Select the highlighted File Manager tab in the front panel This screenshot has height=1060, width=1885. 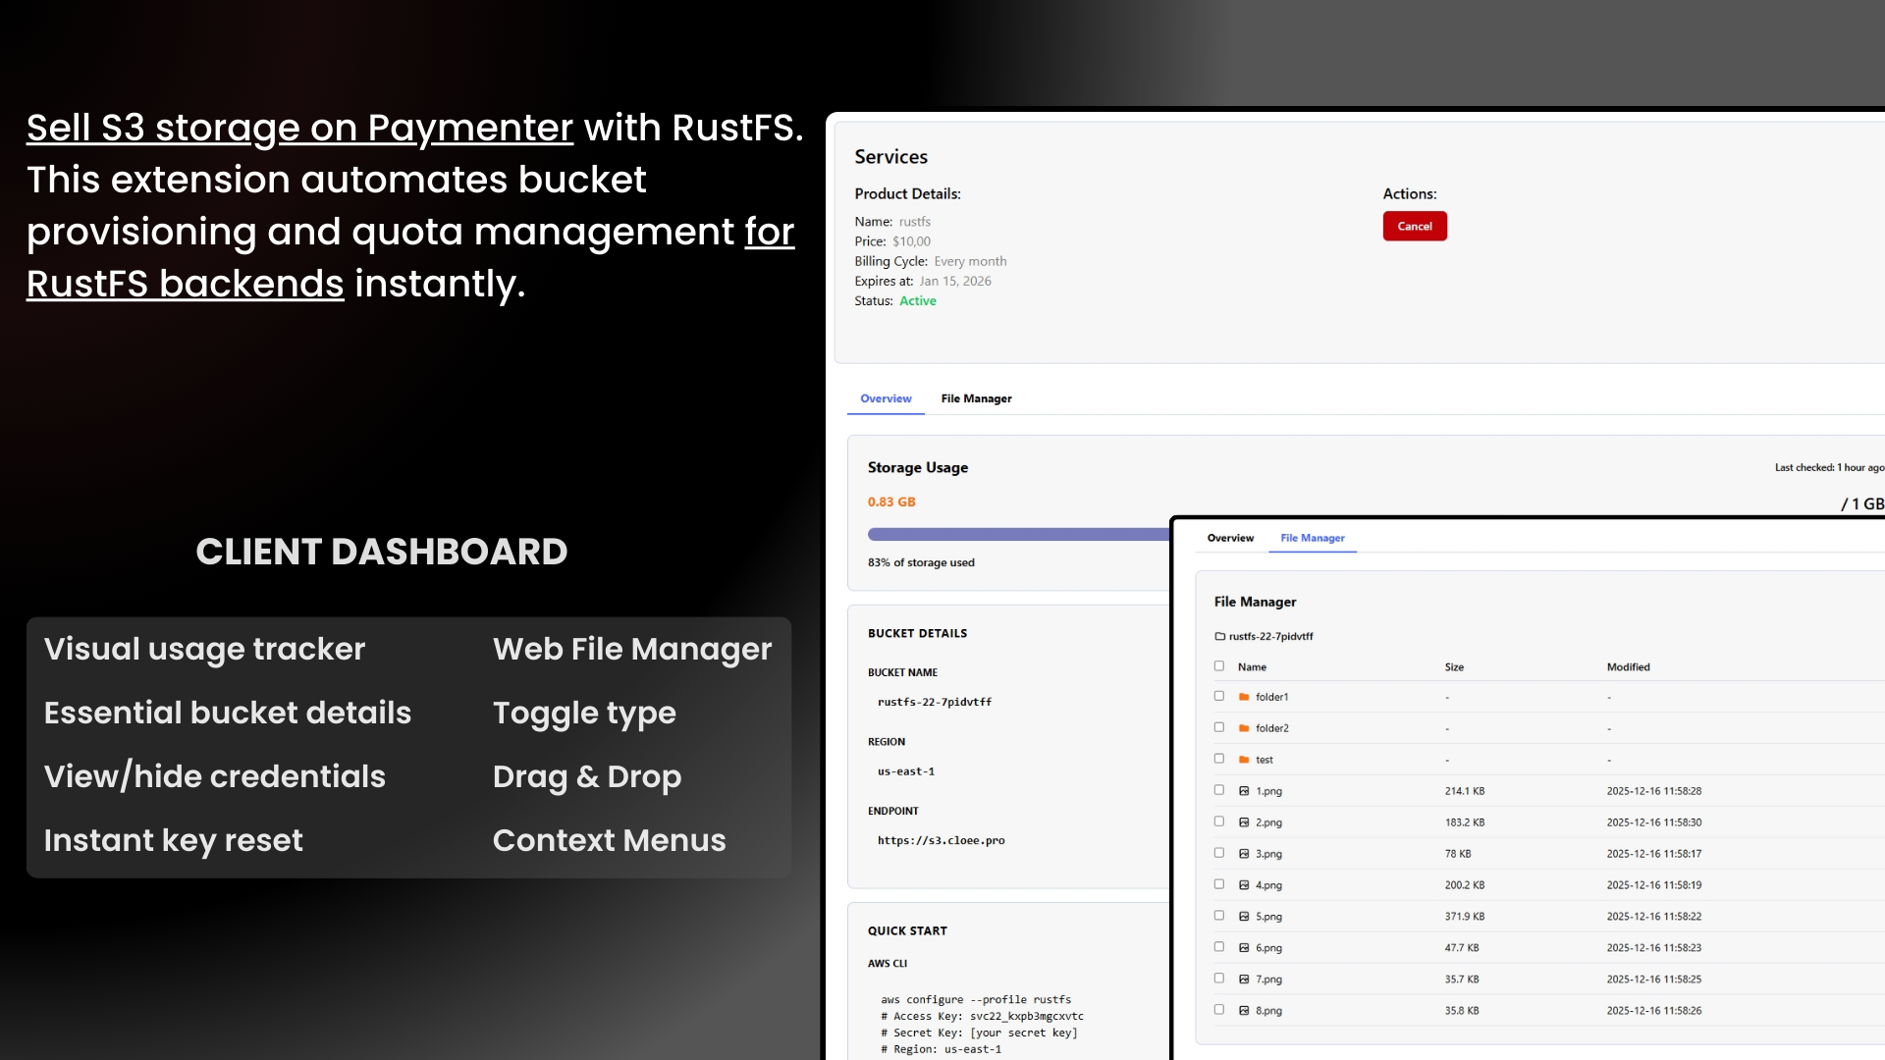click(x=1313, y=538)
